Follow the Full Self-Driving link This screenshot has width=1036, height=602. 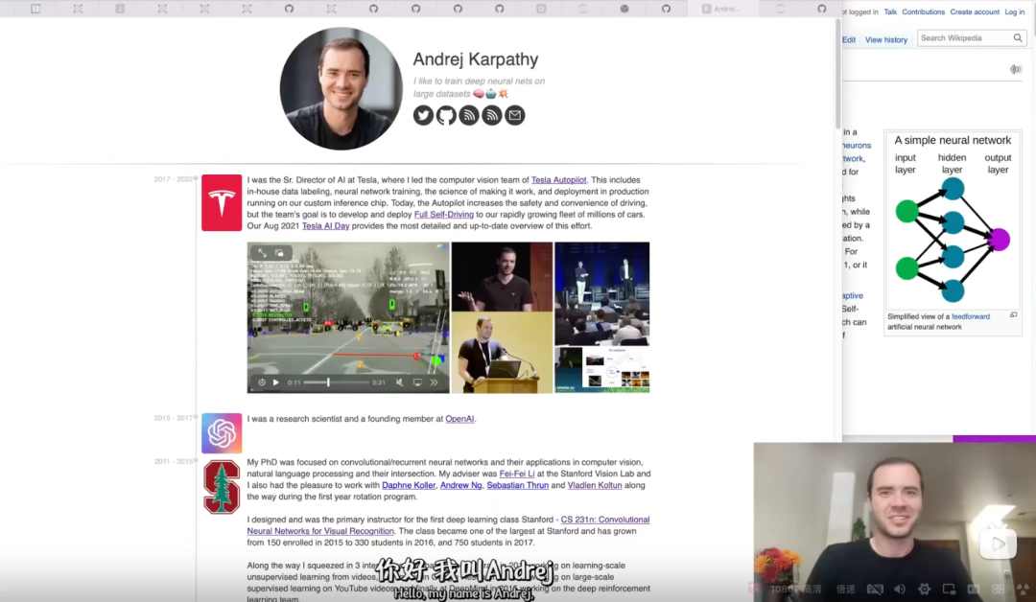(x=444, y=215)
